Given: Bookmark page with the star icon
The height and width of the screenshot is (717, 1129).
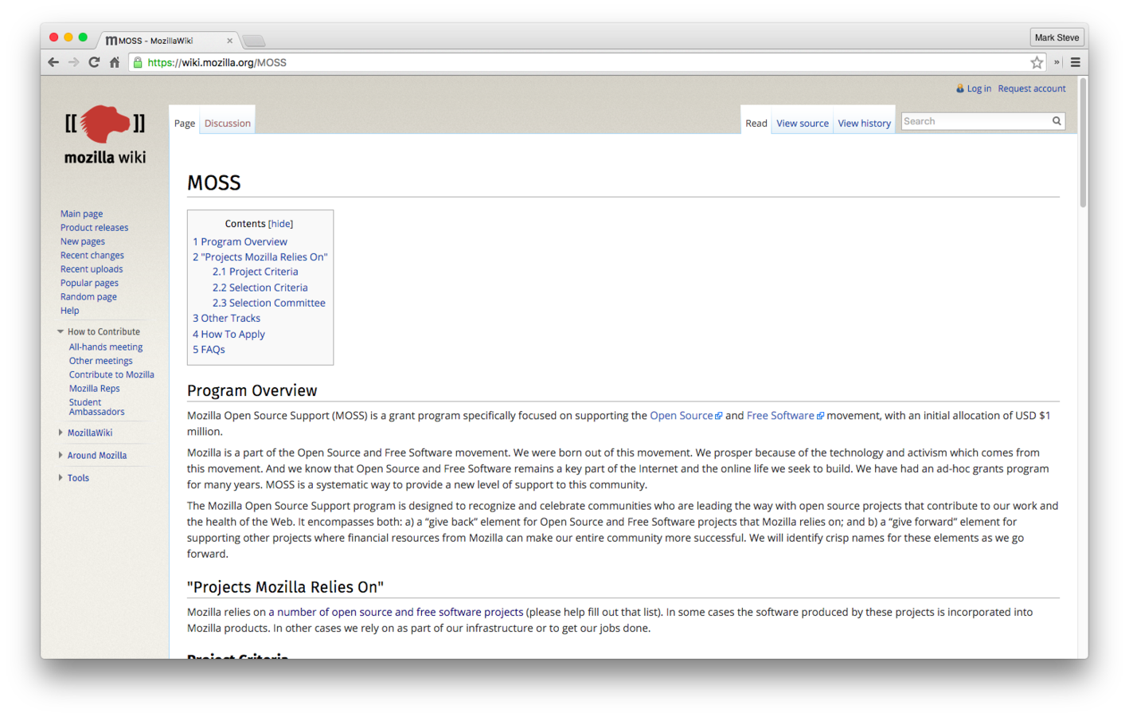Looking at the screenshot, I should (1037, 62).
